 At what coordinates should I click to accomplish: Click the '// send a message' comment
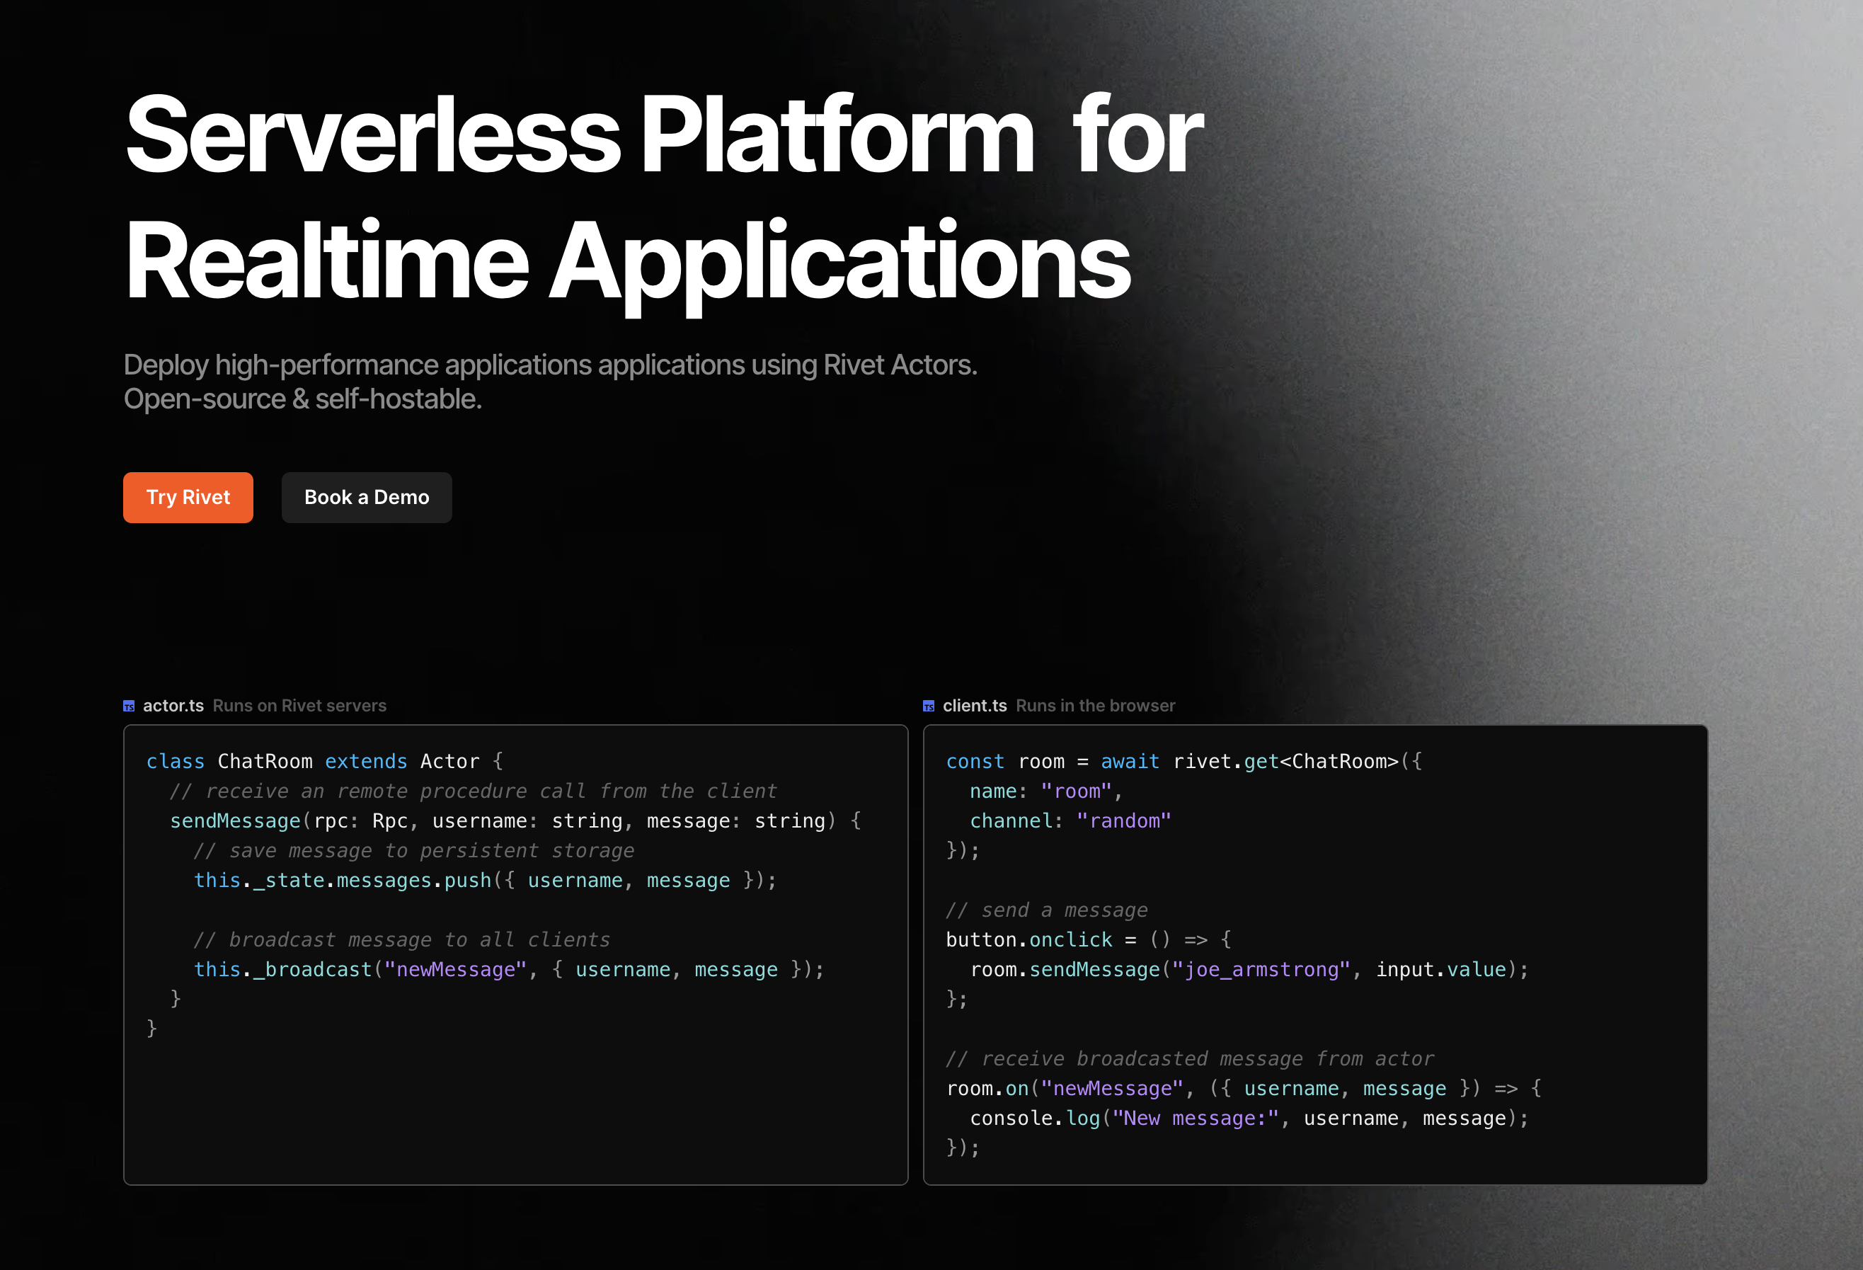pyautogui.click(x=1047, y=910)
